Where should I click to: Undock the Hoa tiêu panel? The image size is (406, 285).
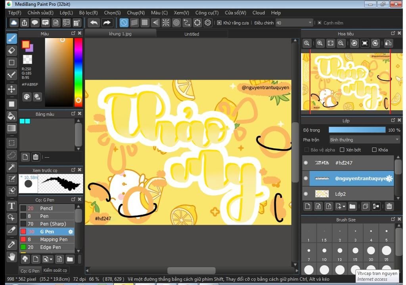(393, 33)
